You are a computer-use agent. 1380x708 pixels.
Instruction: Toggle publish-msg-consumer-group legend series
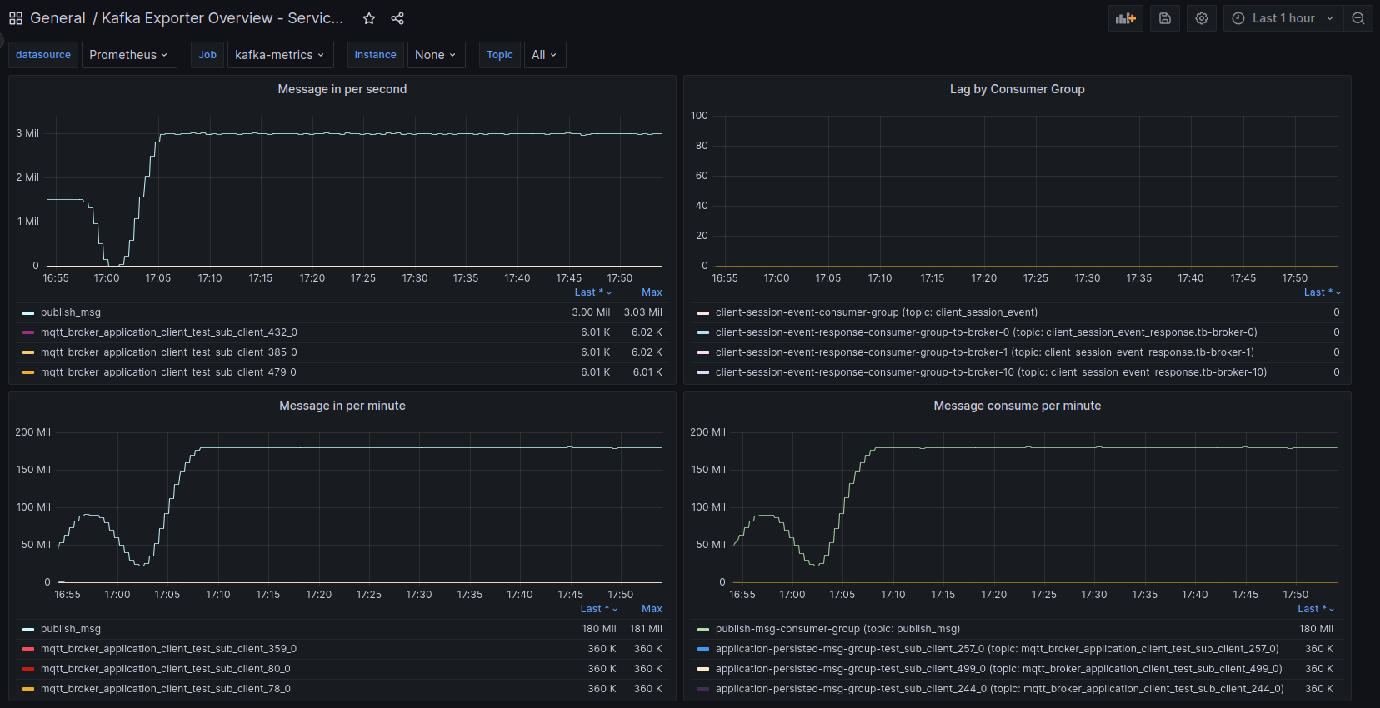837,629
